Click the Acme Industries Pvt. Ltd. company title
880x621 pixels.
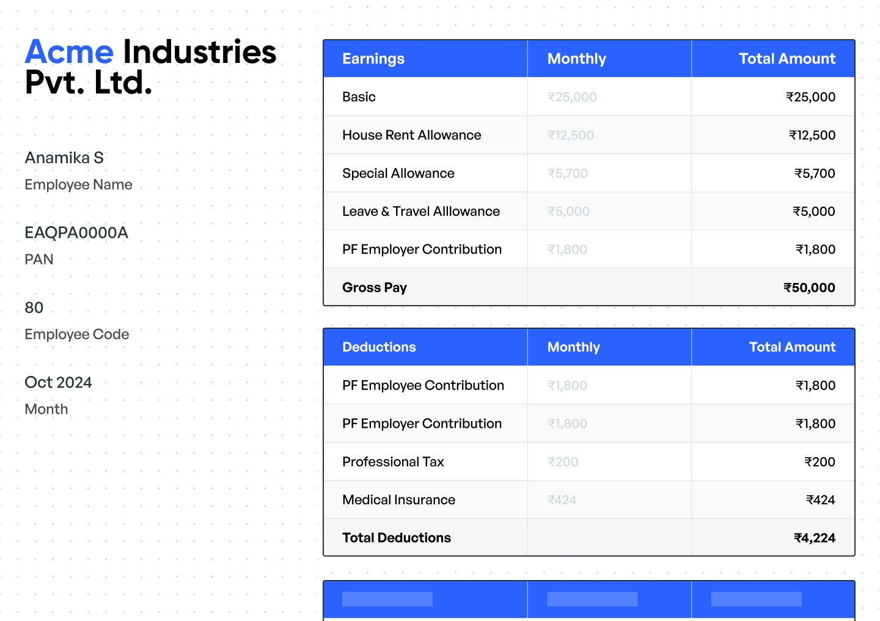click(150, 67)
